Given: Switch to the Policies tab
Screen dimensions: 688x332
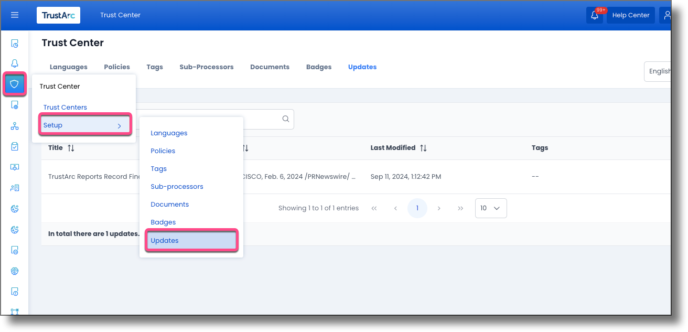Looking at the screenshot, I should point(116,67).
